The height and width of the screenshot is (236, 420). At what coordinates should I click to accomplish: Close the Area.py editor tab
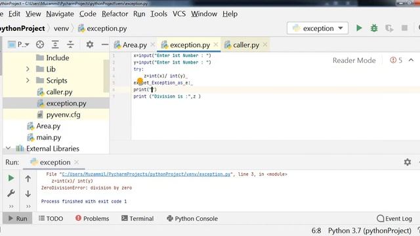click(x=153, y=45)
